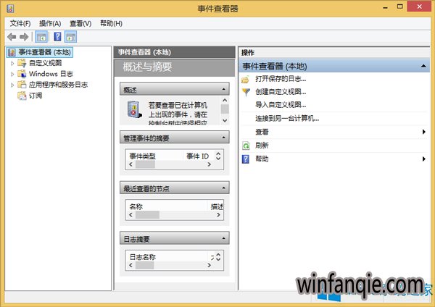Click the open folder icon beside 打开保存的日志
Image resolution: width=435 pixels, height=307 pixels.
246,80
